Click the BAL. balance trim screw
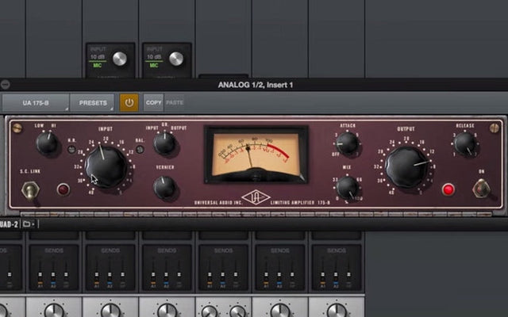The height and width of the screenshot is (317, 508). [x=140, y=150]
